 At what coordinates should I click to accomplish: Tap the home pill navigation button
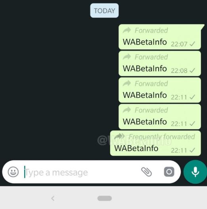point(104,198)
